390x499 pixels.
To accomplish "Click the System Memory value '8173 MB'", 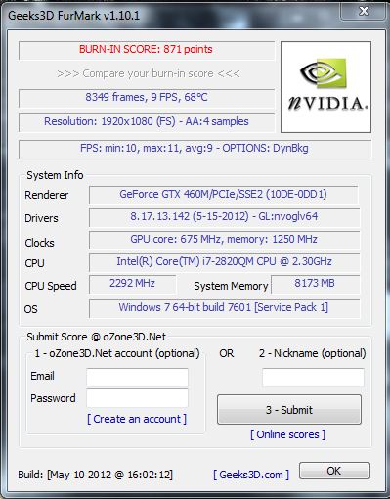I will pyautogui.click(x=315, y=284).
